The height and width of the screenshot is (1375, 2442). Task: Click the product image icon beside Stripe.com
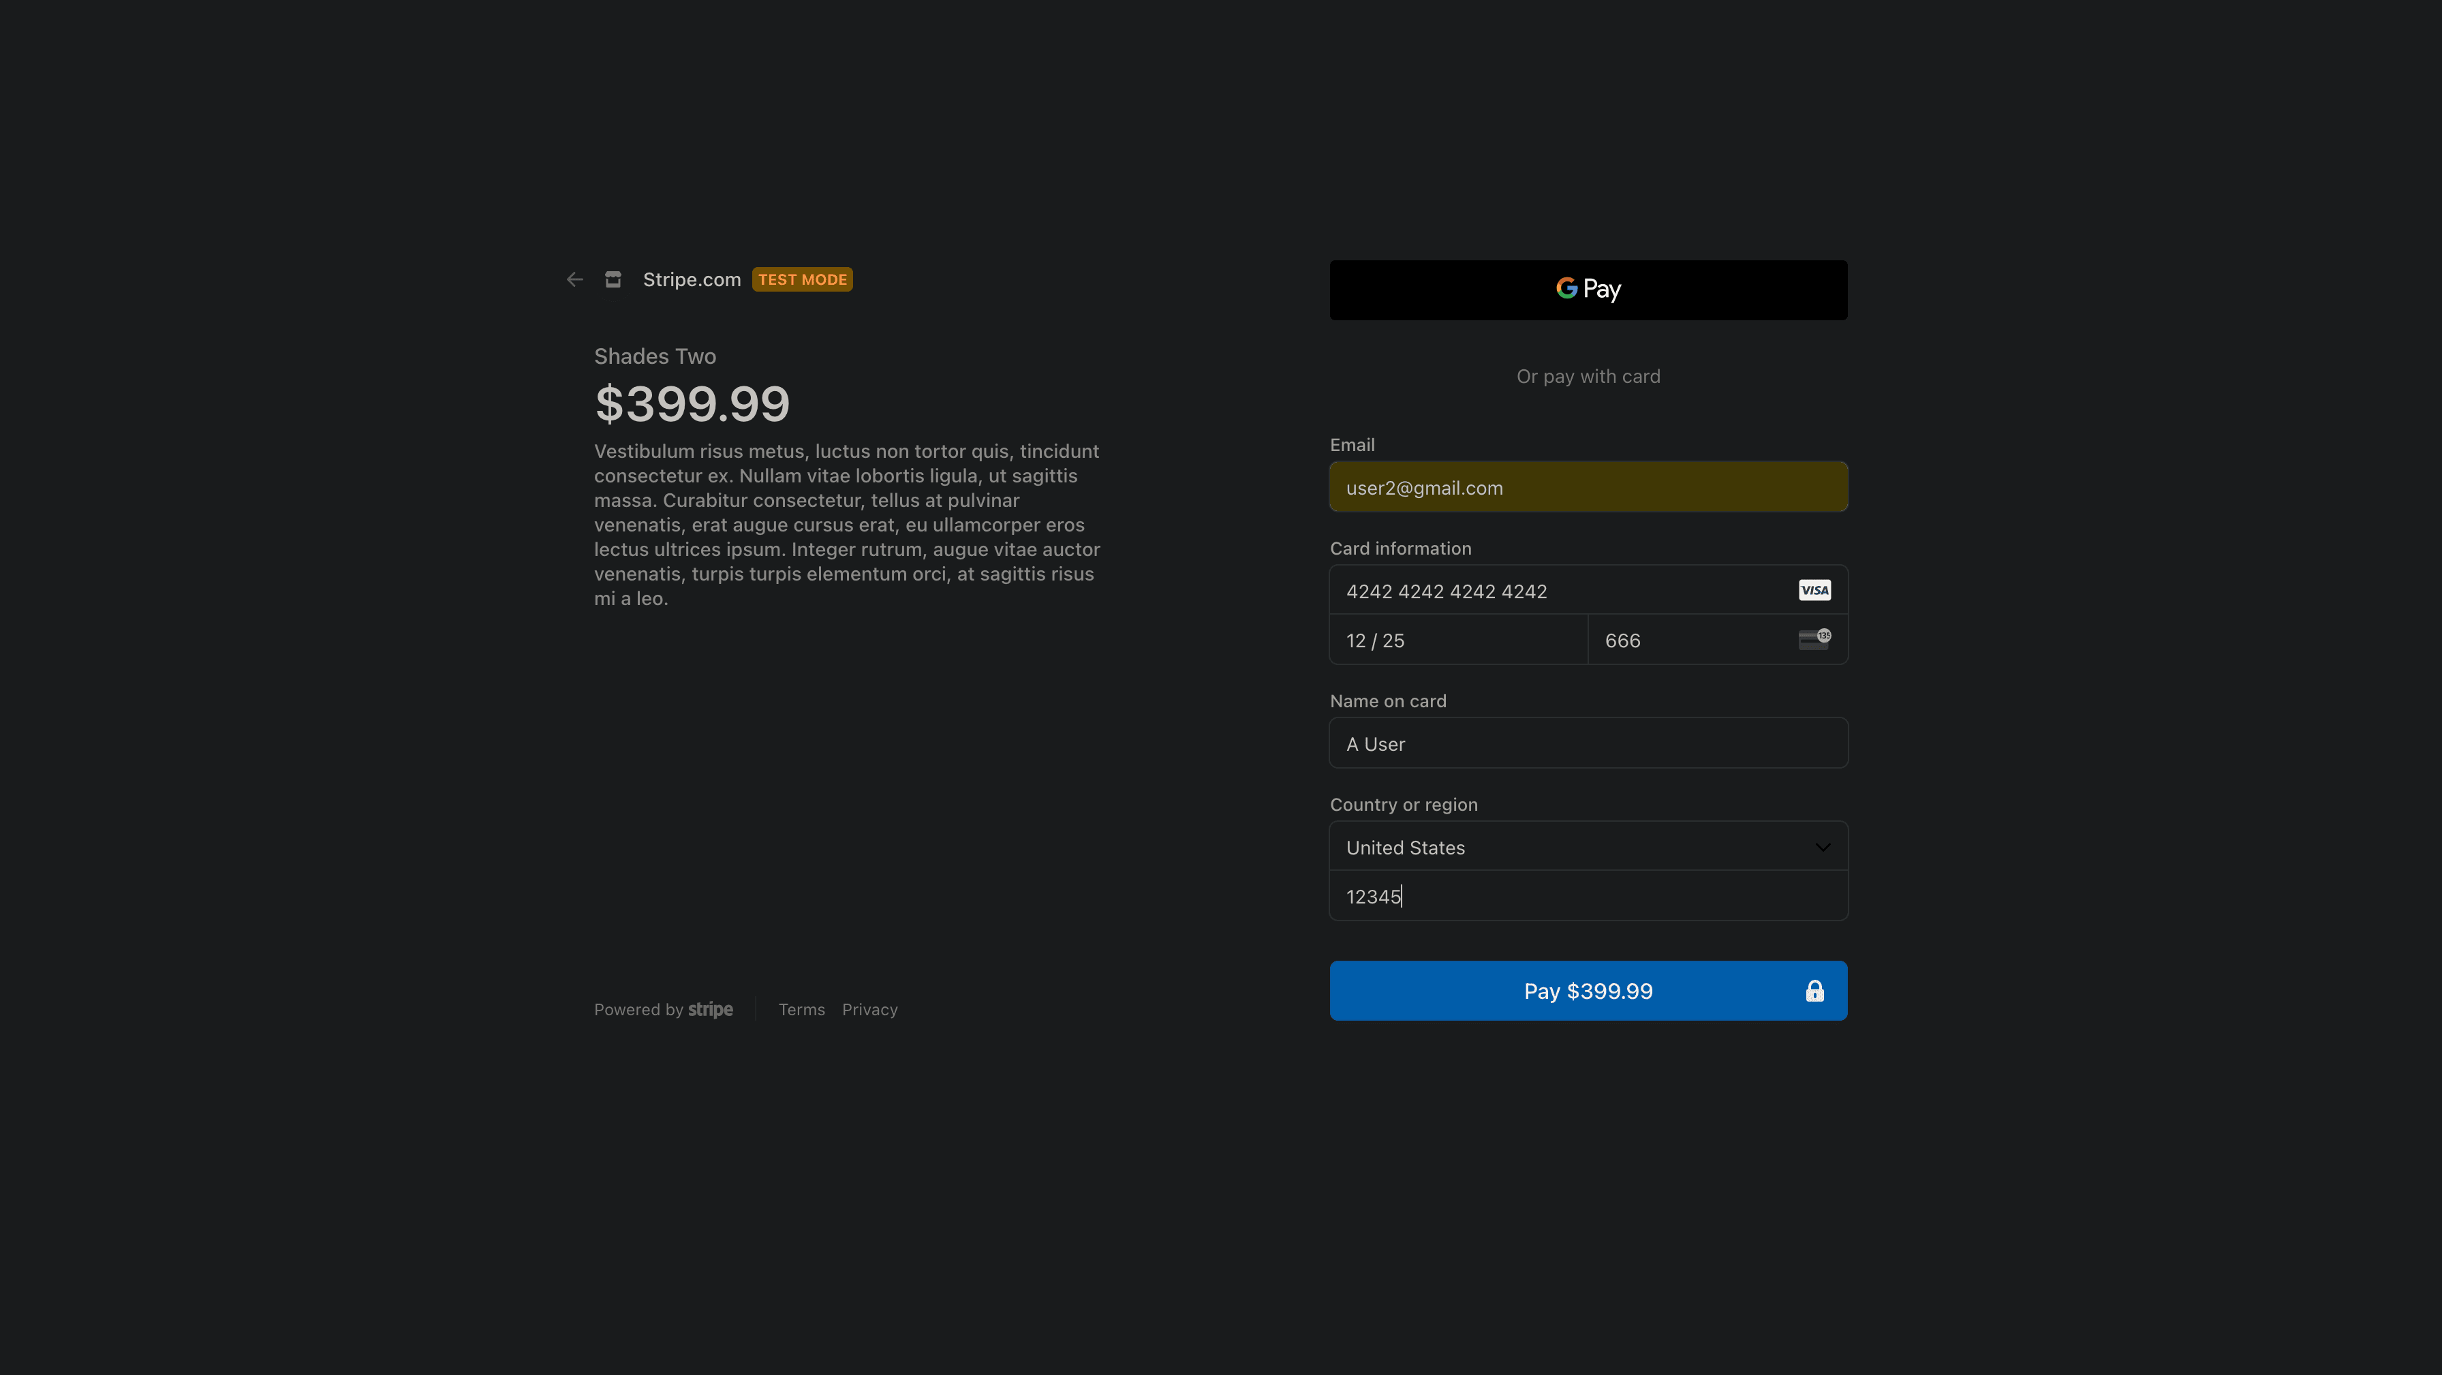click(613, 279)
